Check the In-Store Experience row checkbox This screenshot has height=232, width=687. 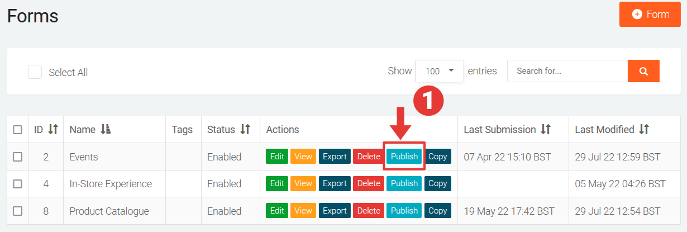17,184
